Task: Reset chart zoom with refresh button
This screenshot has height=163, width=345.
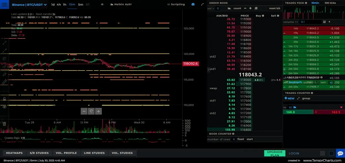Action: [x=91, y=111]
